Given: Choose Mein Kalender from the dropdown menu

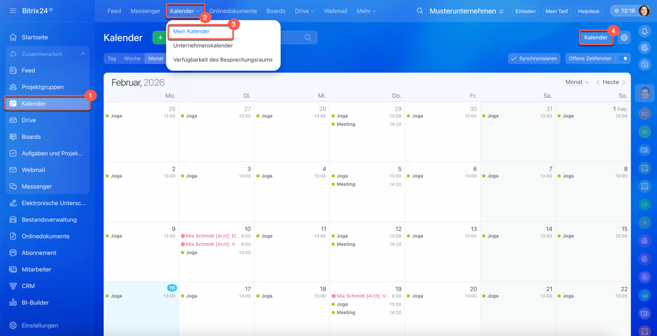Looking at the screenshot, I should tap(191, 31).
